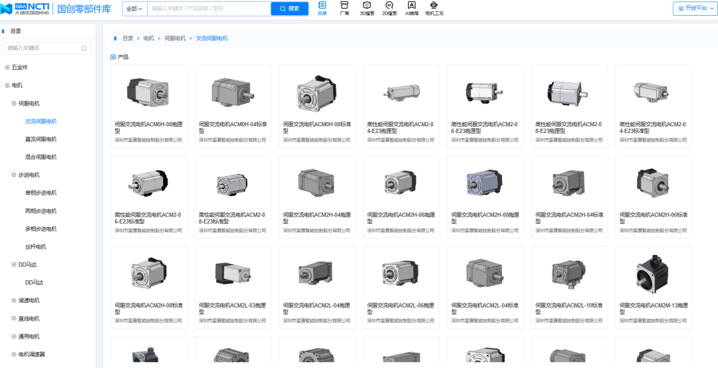
Task: Expand the 电机调速器 tree node
Action: pos(14,354)
